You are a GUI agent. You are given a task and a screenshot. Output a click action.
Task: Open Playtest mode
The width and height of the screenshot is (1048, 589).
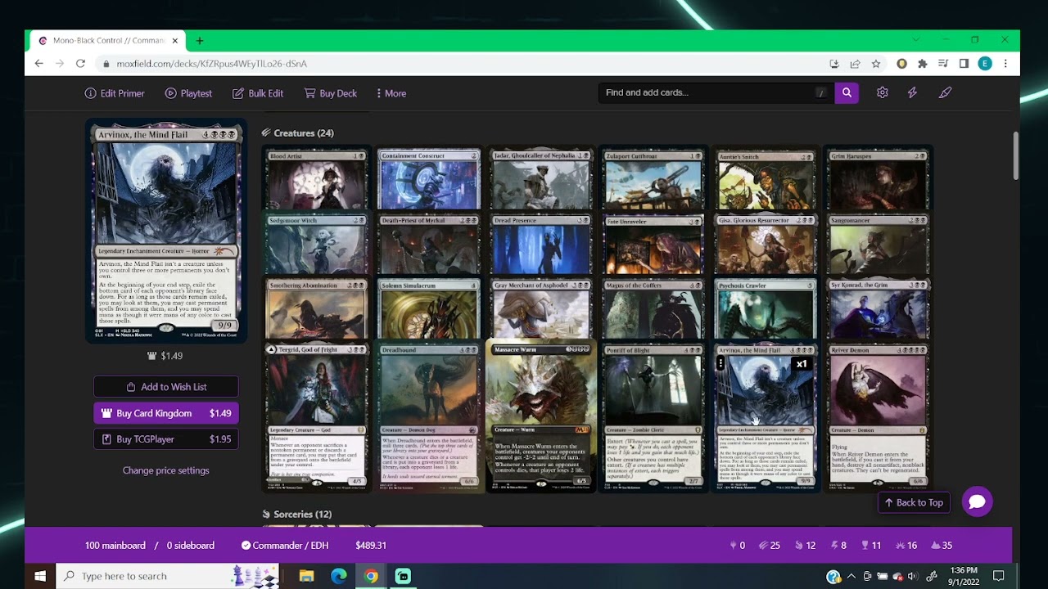pos(188,93)
